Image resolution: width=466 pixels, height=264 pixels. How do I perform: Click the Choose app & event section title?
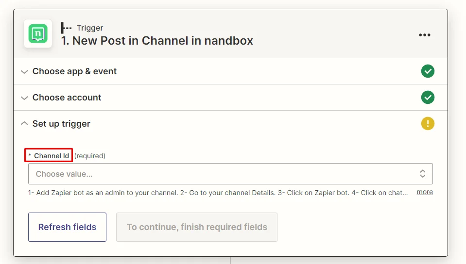75,71
